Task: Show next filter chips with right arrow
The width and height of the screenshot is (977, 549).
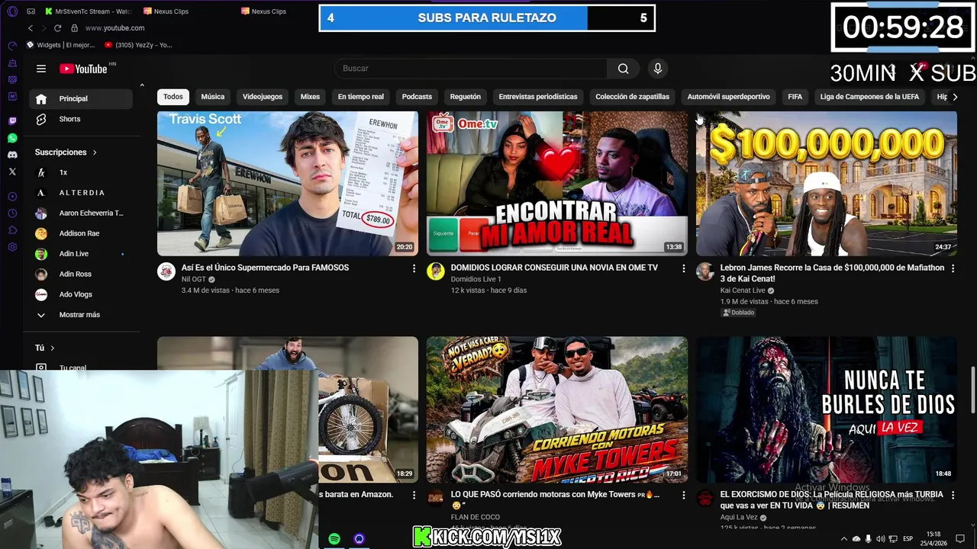Action: coord(954,97)
